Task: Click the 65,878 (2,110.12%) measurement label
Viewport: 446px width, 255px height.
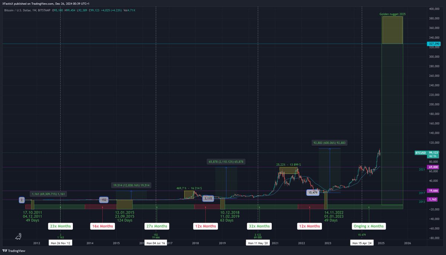Action: pos(226,162)
